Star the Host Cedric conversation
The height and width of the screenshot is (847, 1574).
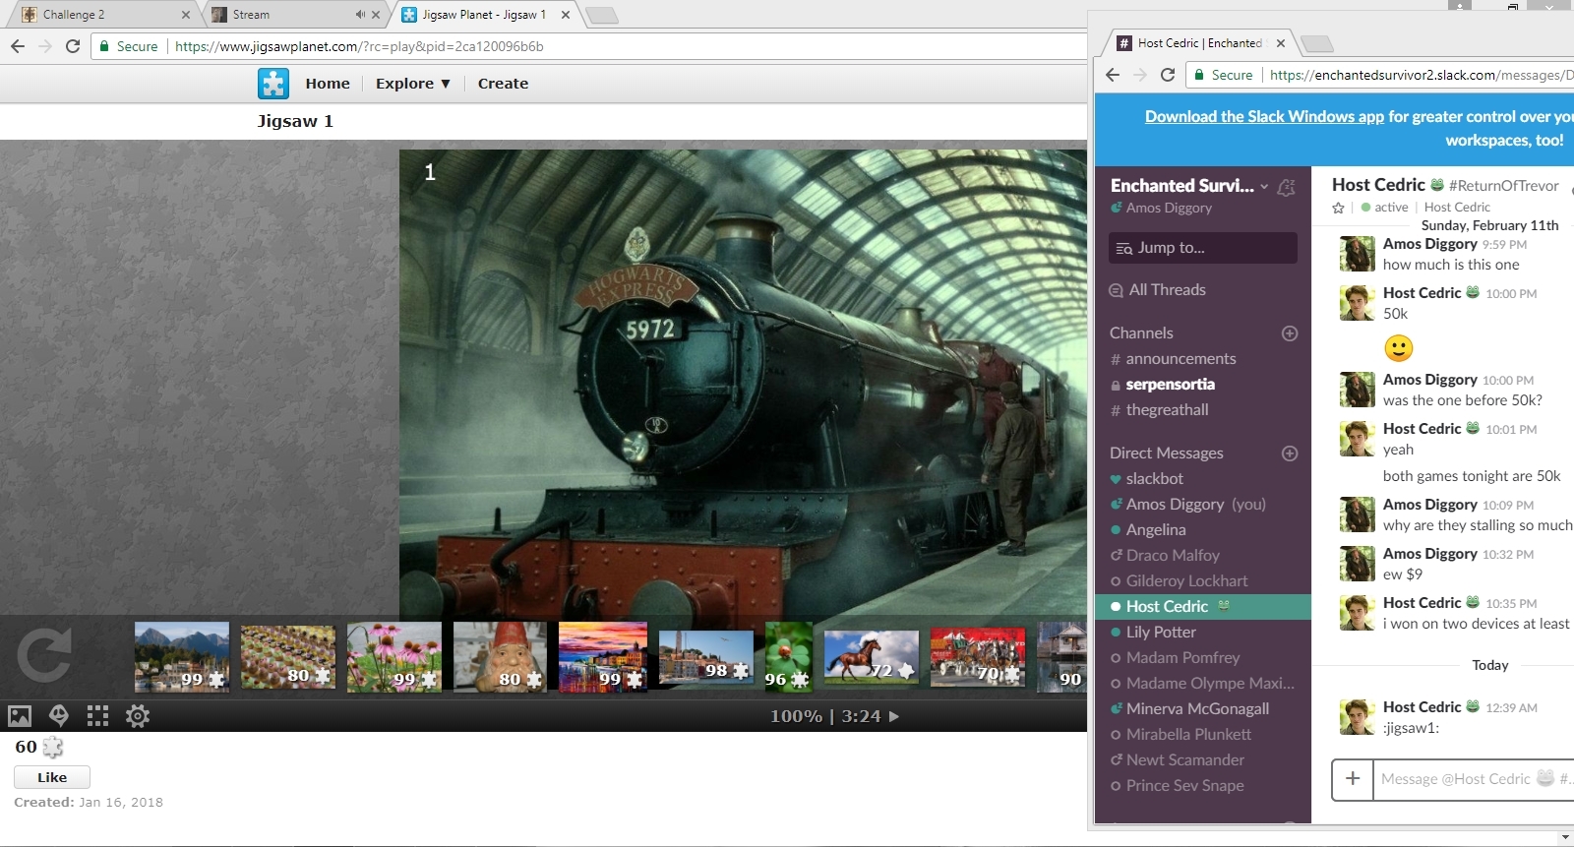(x=1338, y=208)
